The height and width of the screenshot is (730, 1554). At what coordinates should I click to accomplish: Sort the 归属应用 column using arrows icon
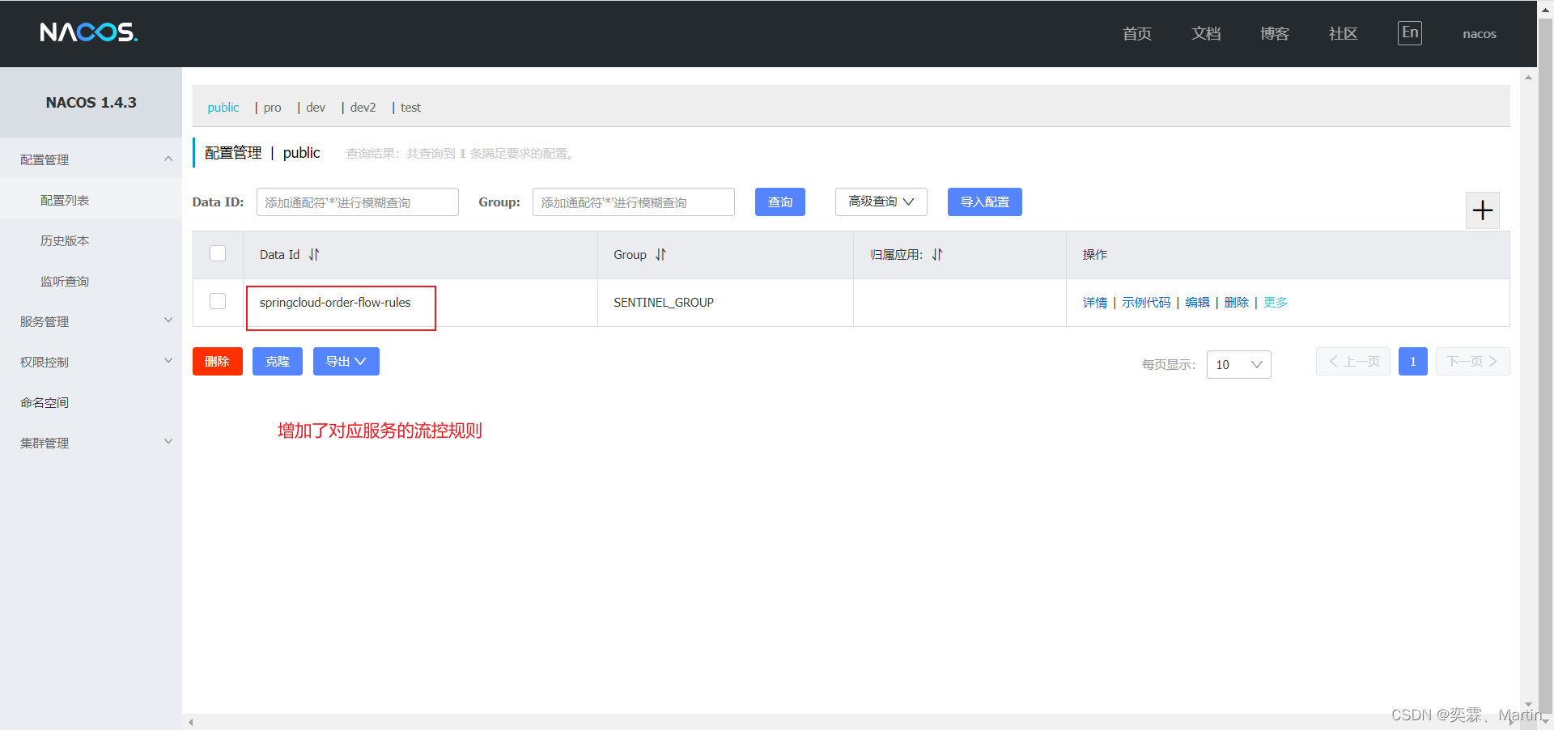(937, 255)
